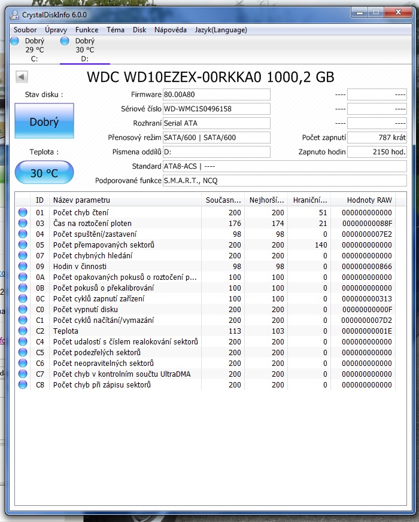Click status icon for row C1 načítání/vymazání
419x522 pixels.
[x=23, y=320]
